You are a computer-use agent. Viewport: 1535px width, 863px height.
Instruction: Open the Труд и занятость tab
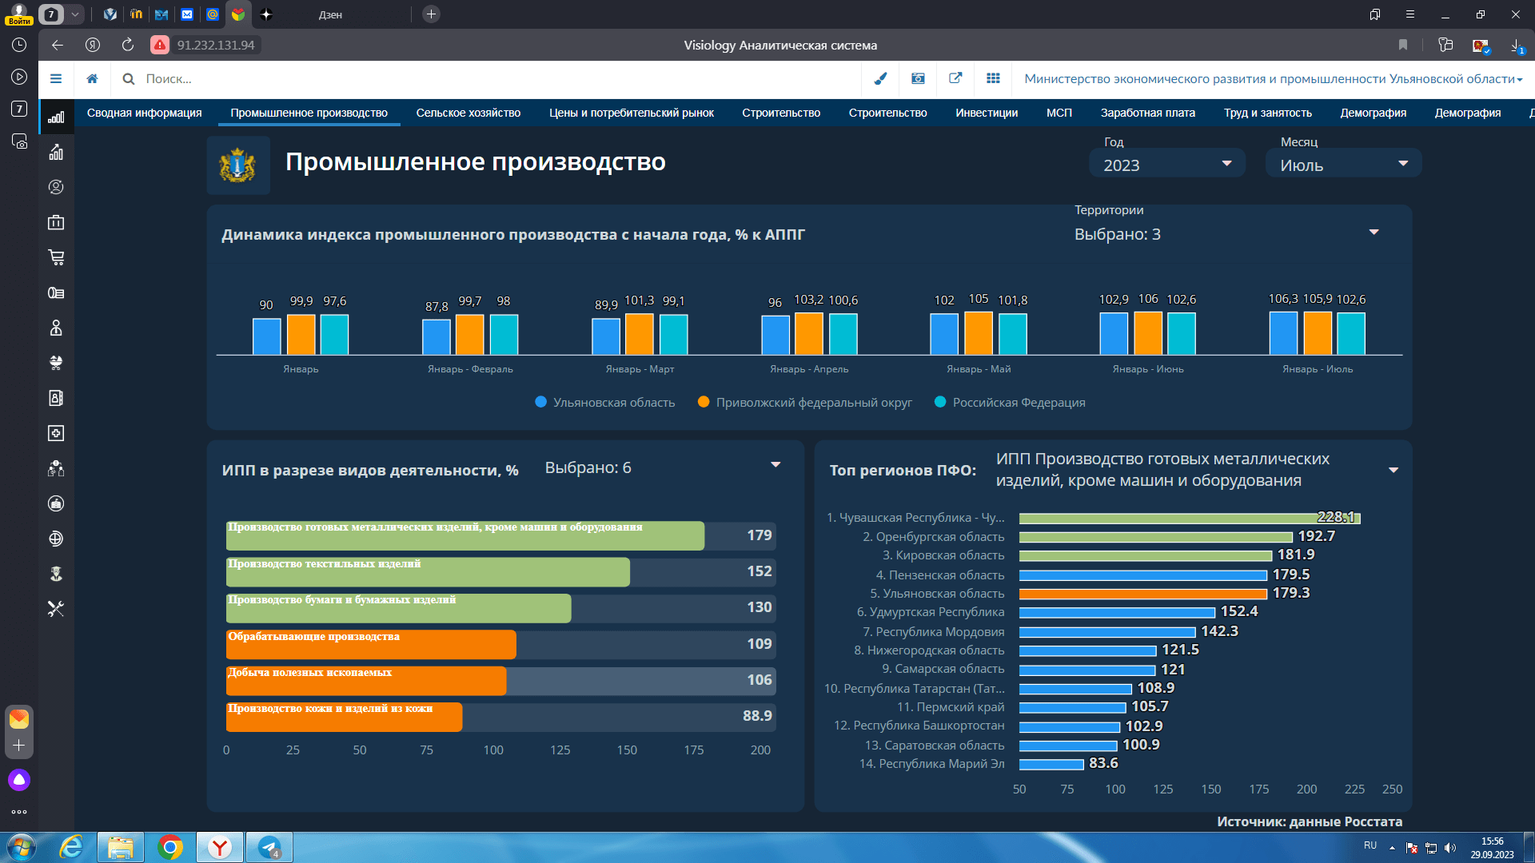(1268, 113)
